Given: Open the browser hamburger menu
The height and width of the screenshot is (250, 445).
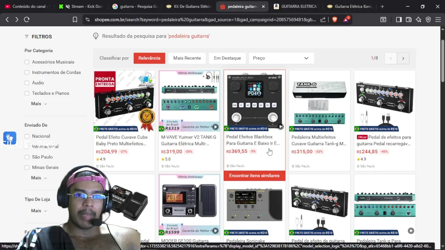Looking at the screenshot, I should point(438,20).
